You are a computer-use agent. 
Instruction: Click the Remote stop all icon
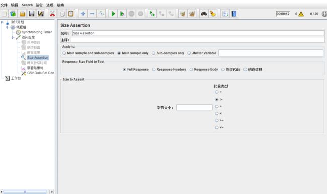point(161,14)
